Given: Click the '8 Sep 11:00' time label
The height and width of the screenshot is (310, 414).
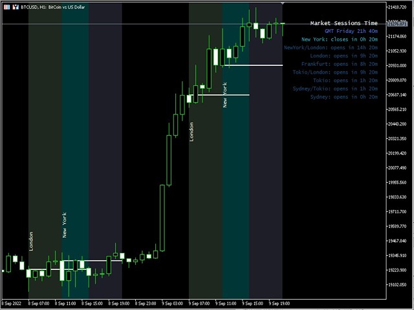Looking at the screenshot, I should point(65,304).
